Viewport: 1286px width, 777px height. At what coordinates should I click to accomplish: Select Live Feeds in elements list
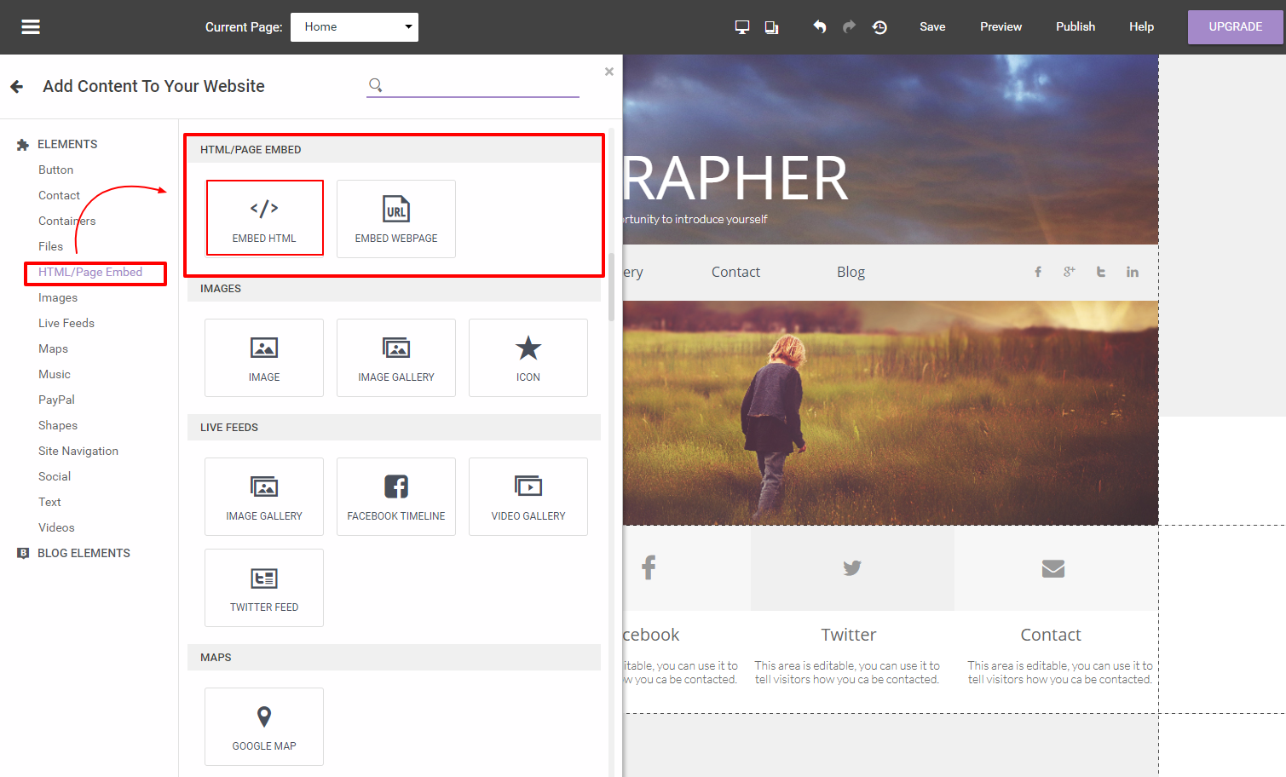click(66, 323)
